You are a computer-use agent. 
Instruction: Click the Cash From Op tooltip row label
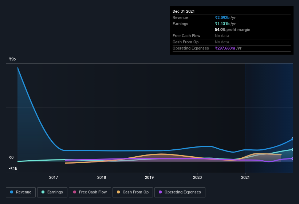pos(185,42)
